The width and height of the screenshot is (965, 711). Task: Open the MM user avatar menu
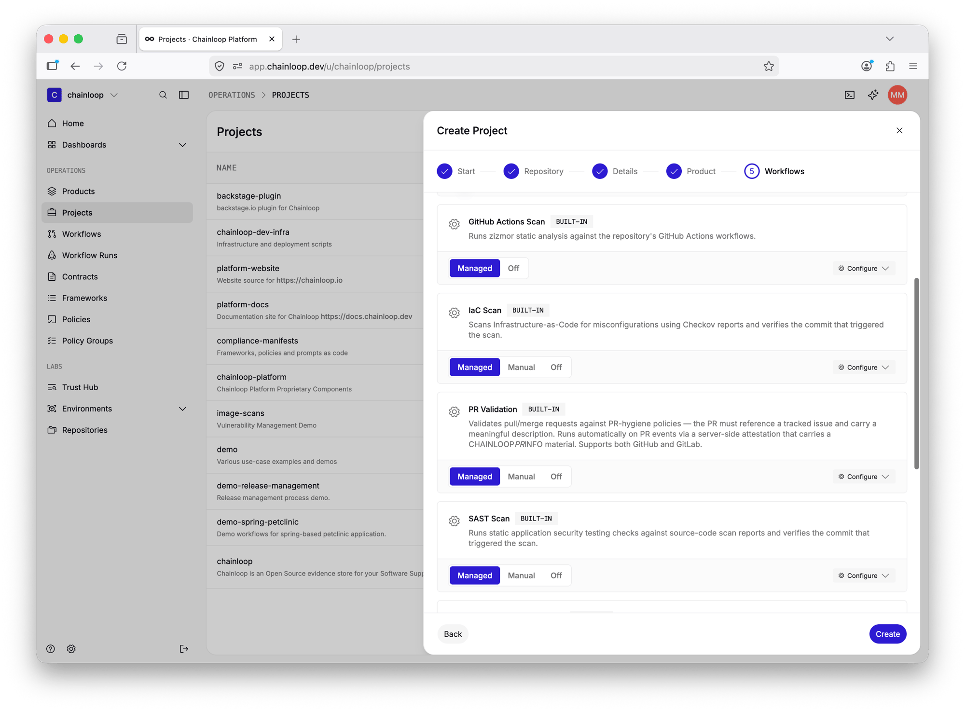click(897, 95)
